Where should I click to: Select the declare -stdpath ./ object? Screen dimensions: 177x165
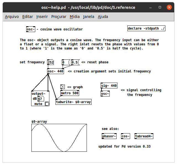click(146, 29)
